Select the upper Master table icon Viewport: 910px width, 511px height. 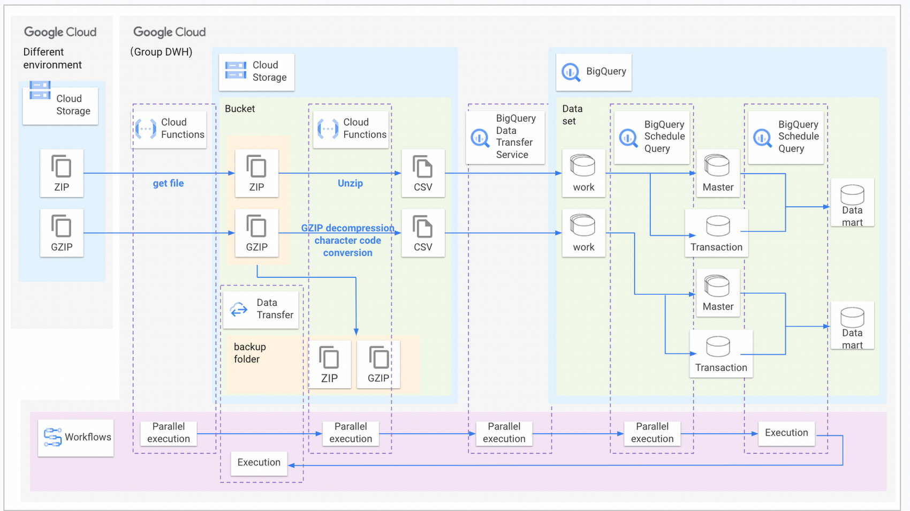[717, 166]
